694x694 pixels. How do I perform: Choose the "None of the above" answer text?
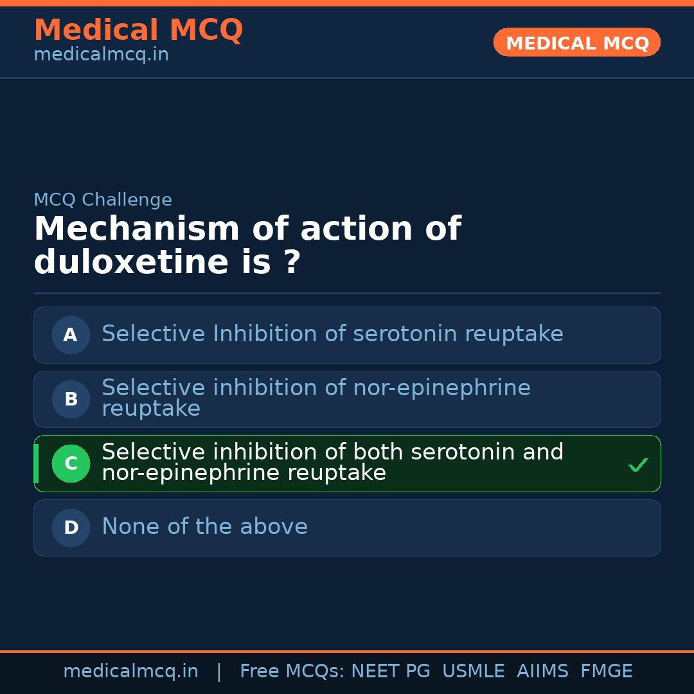tap(204, 527)
